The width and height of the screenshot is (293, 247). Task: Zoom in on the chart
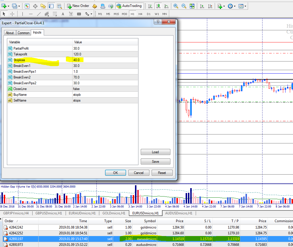(176, 6)
